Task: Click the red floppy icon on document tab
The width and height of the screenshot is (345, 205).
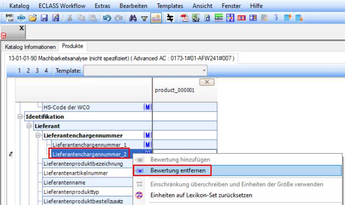Action: pyautogui.click(x=4, y=36)
